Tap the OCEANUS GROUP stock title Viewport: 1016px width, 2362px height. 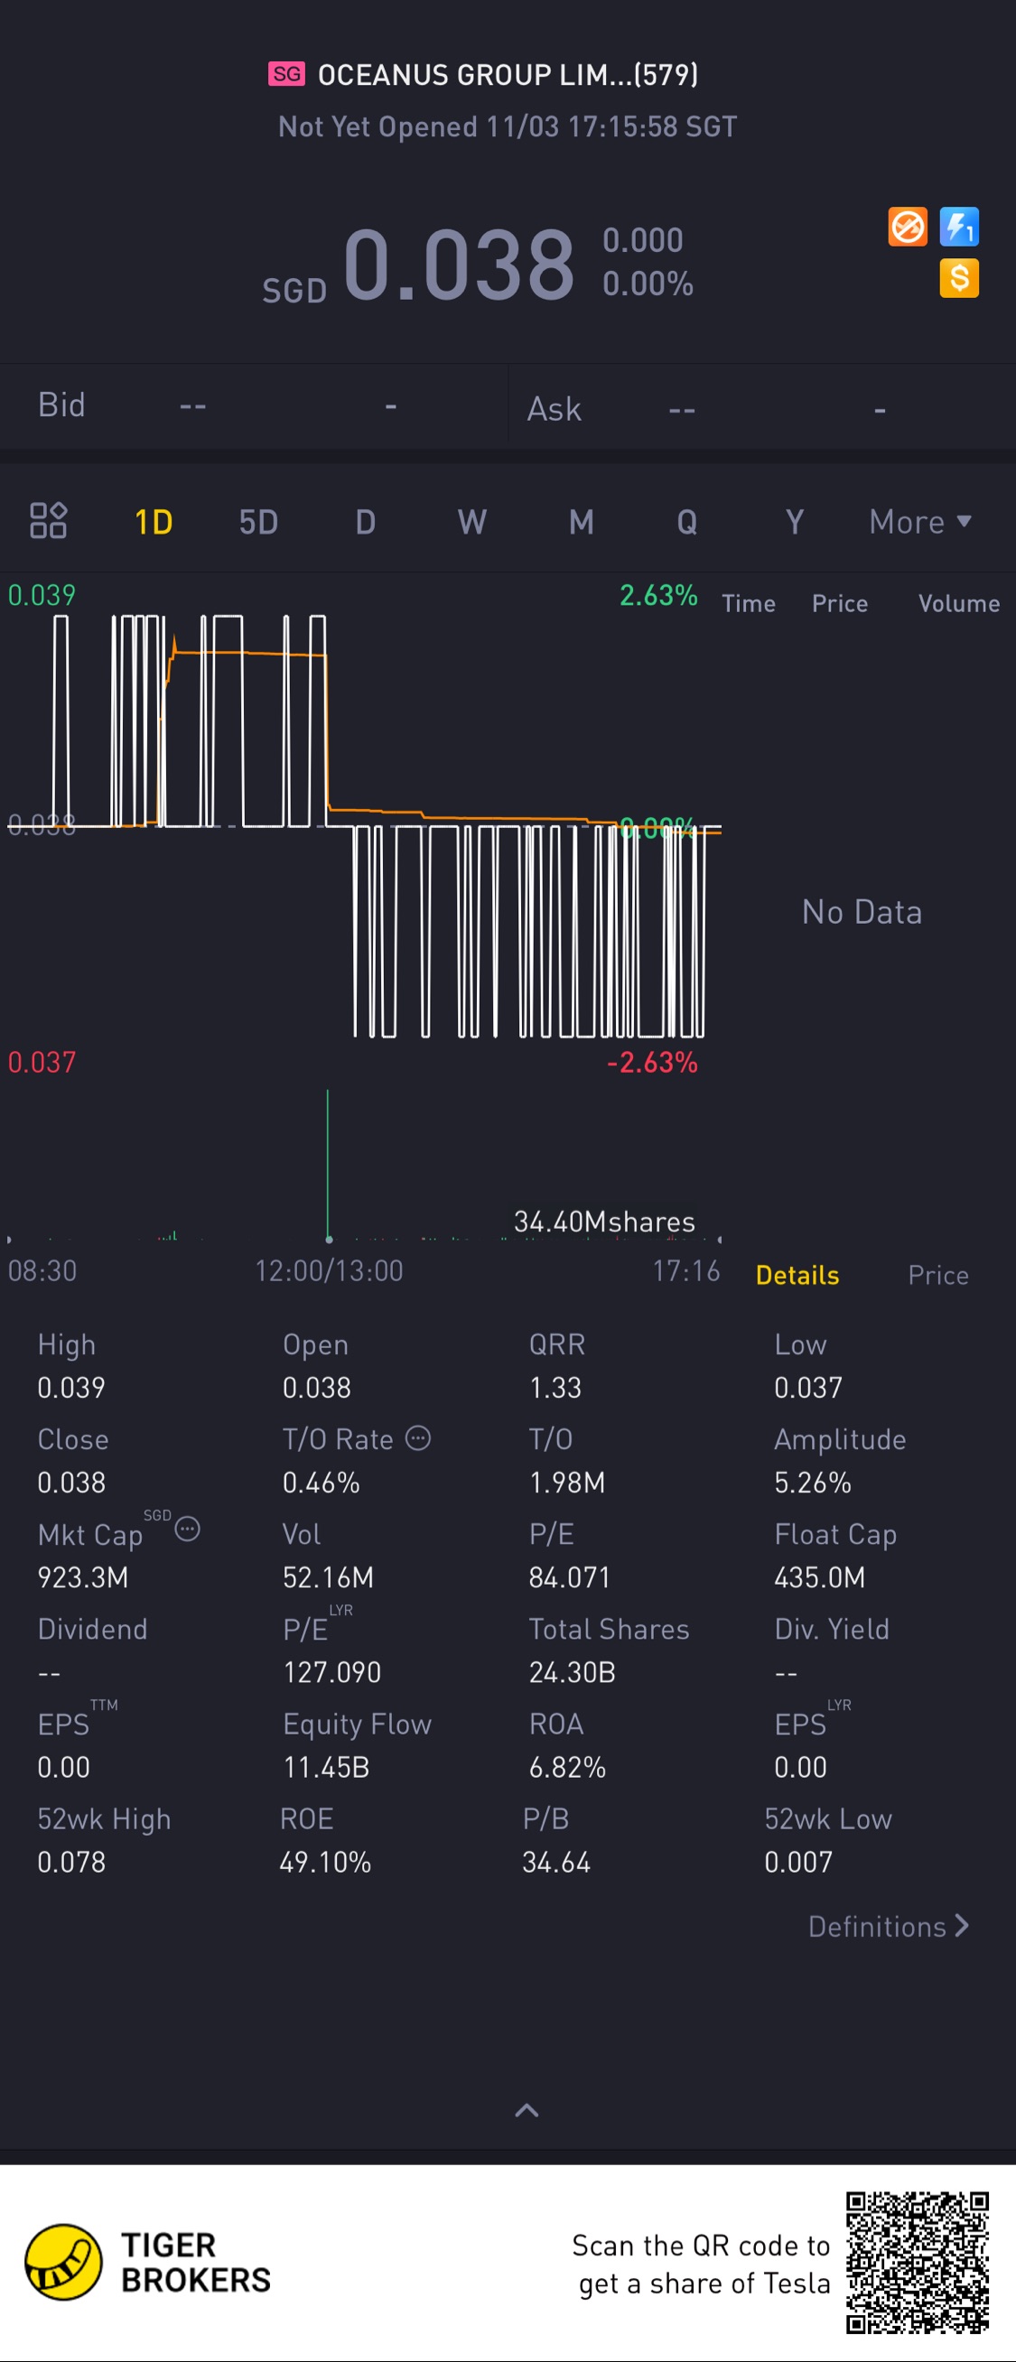coord(507,74)
